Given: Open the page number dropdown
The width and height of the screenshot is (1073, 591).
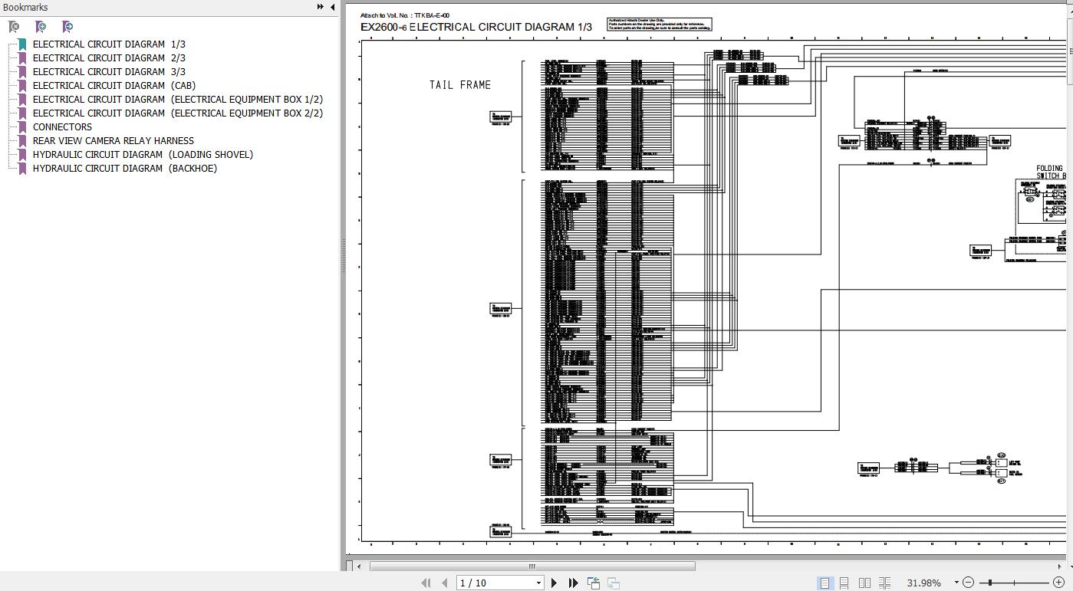Looking at the screenshot, I should [538, 583].
